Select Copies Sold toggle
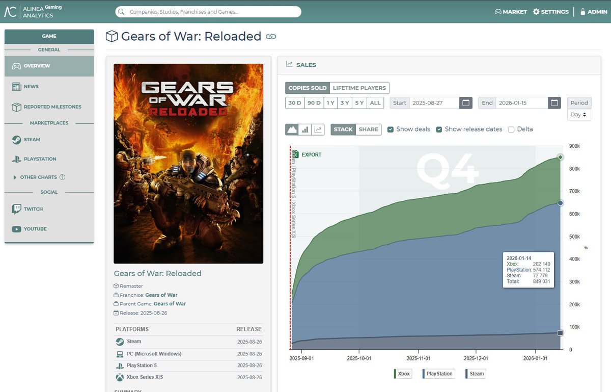The width and height of the screenshot is (611, 392). pos(308,88)
